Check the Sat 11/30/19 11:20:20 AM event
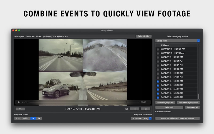Image resolution: width=214 pixels, height=134 pixels. [x=158, y=49]
